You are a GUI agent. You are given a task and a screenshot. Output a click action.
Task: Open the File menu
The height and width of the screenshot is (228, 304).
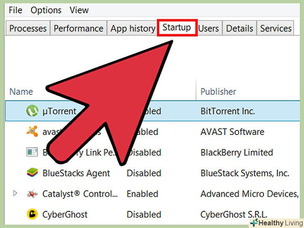pos(15,10)
